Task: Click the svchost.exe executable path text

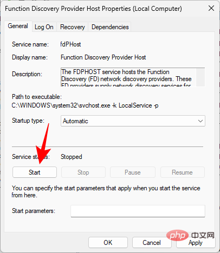Action: (x=85, y=105)
